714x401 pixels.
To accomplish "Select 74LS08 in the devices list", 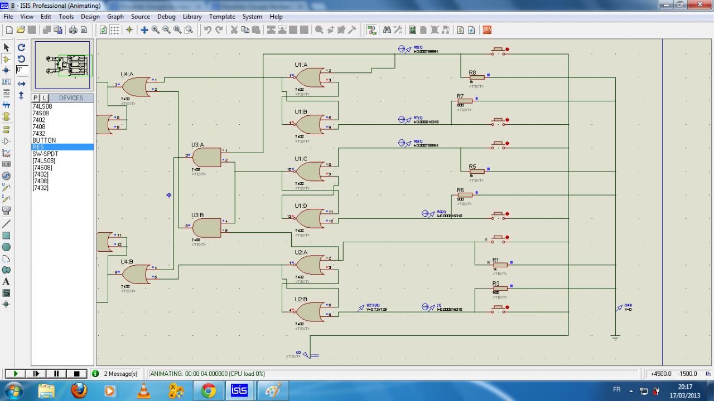I will pyautogui.click(x=42, y=106).
